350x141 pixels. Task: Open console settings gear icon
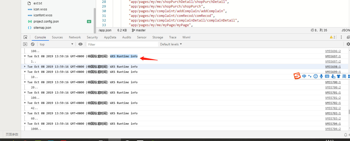click(348, 44)
